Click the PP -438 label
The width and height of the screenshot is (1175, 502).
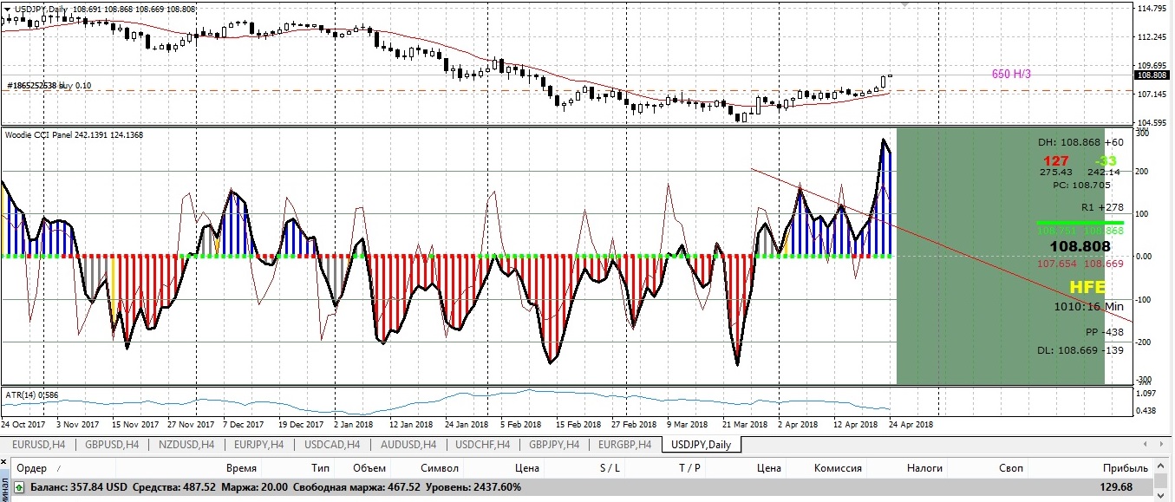(1104, 332)
